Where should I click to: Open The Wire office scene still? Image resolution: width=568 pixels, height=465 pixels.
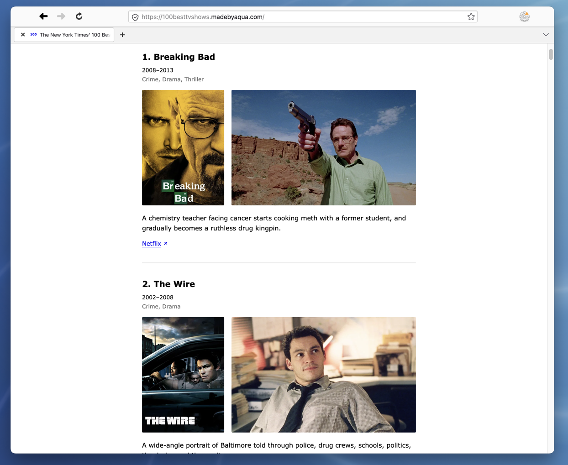click(x=324, y=375)
